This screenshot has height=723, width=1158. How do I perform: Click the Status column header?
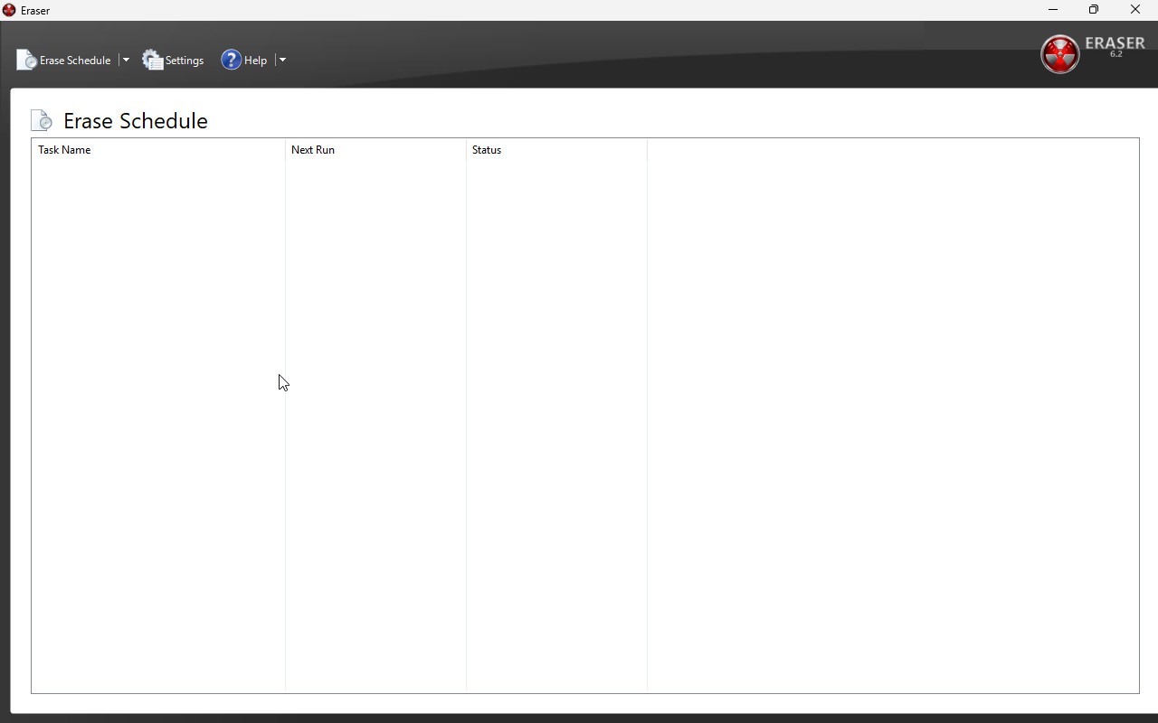tap(487, 150)
